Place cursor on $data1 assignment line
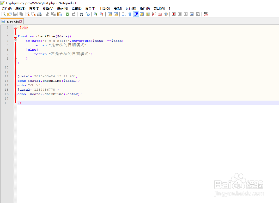279x203 pixels. [47, 76]
